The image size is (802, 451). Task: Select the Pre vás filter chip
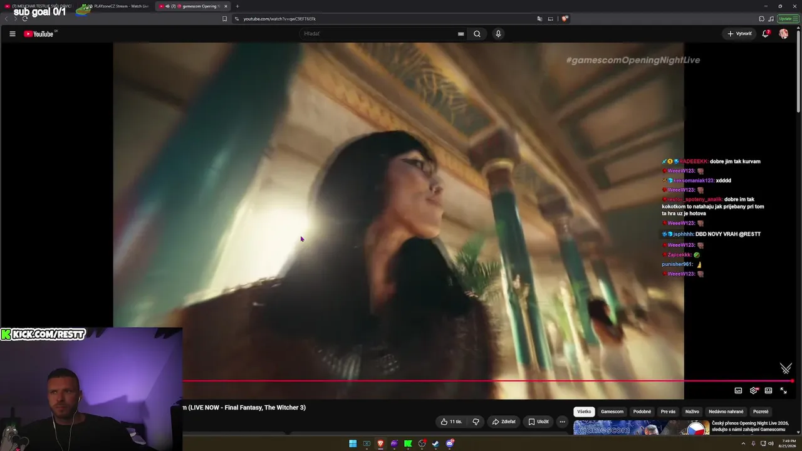pyautogui.click(x=668, y=412)
